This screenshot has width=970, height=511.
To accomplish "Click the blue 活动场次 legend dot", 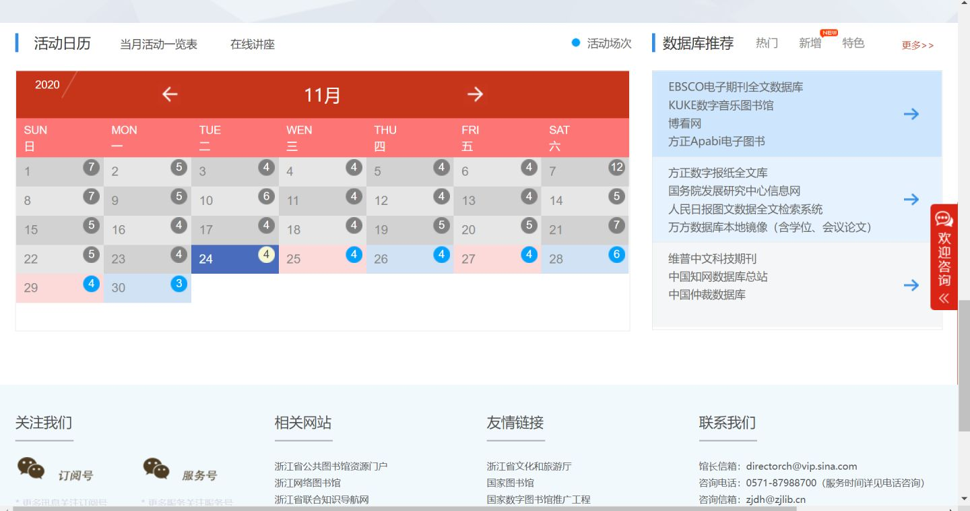I will 576,43.
